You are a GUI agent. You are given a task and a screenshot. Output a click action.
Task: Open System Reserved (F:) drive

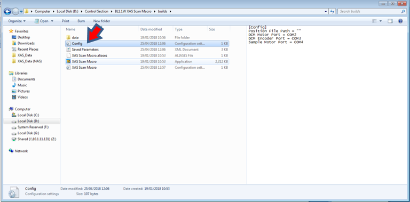[x=33, y=127]
